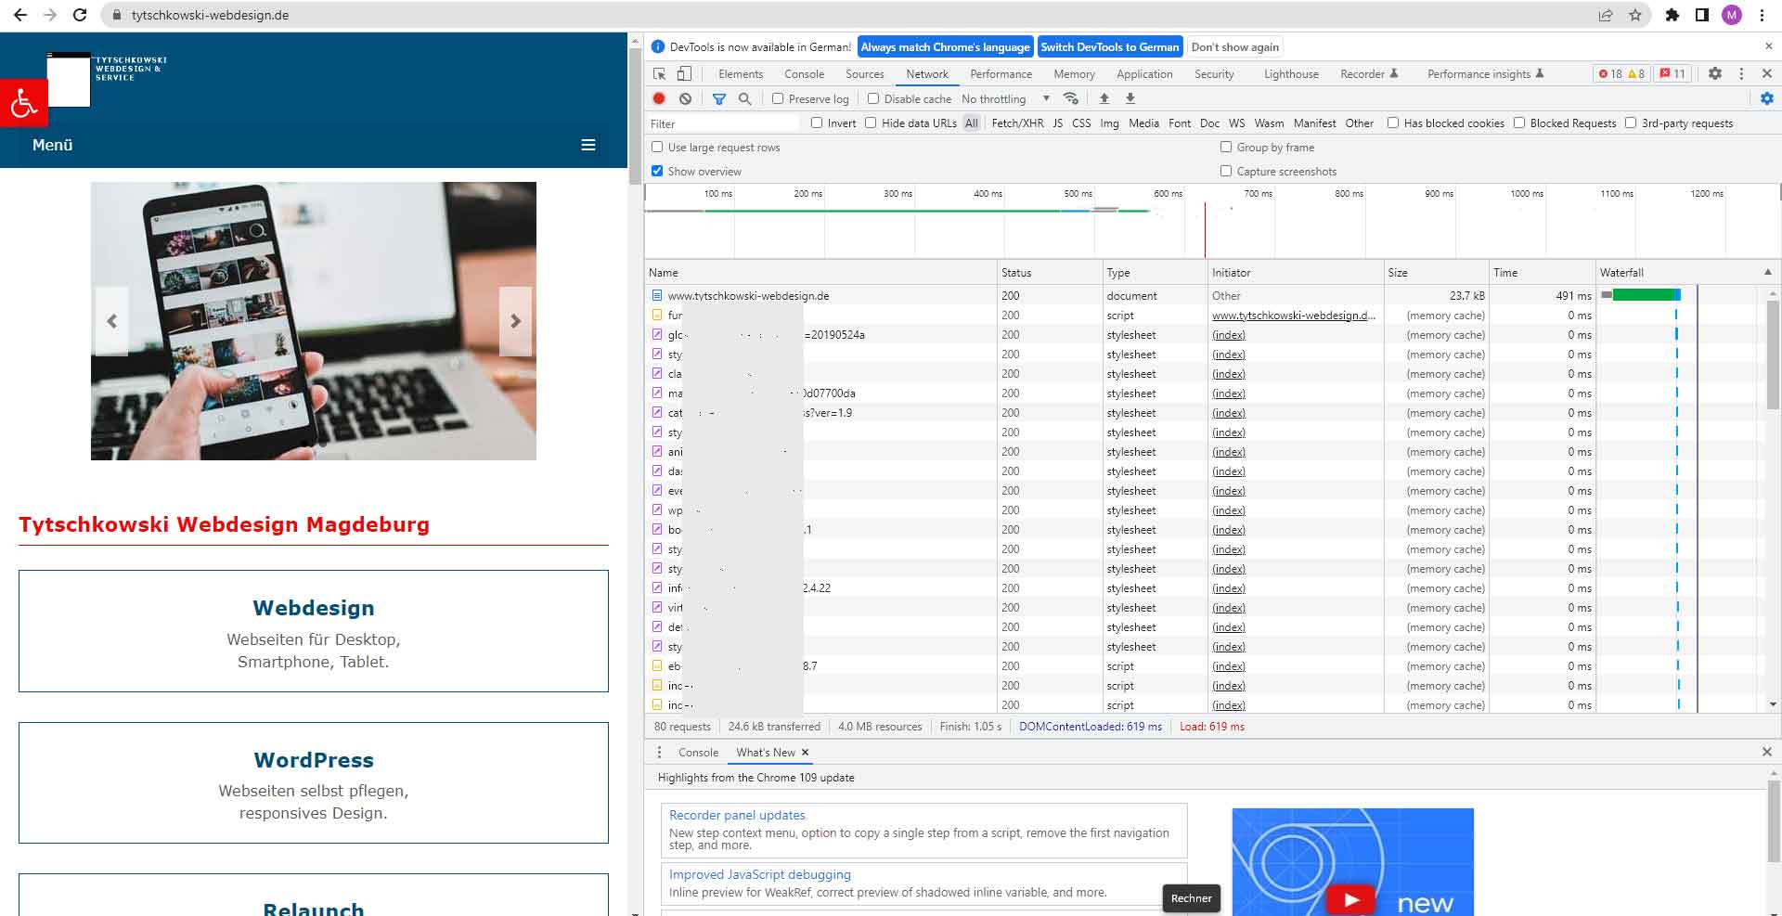The width and height of the screenshot is (1782, 916).
Task: Open network search magnifier
Action: pyautogui.click(x=744, y=98)
